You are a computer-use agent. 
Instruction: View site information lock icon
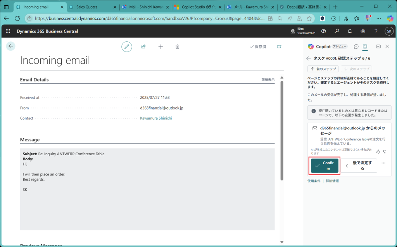(x=29, y=19)
